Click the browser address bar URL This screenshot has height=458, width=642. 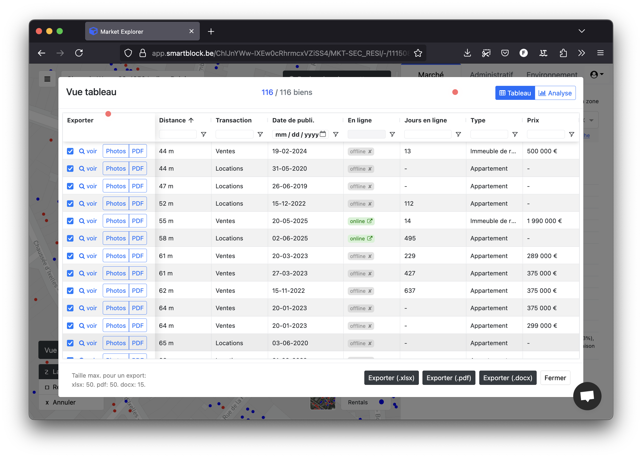coord(281,53)
